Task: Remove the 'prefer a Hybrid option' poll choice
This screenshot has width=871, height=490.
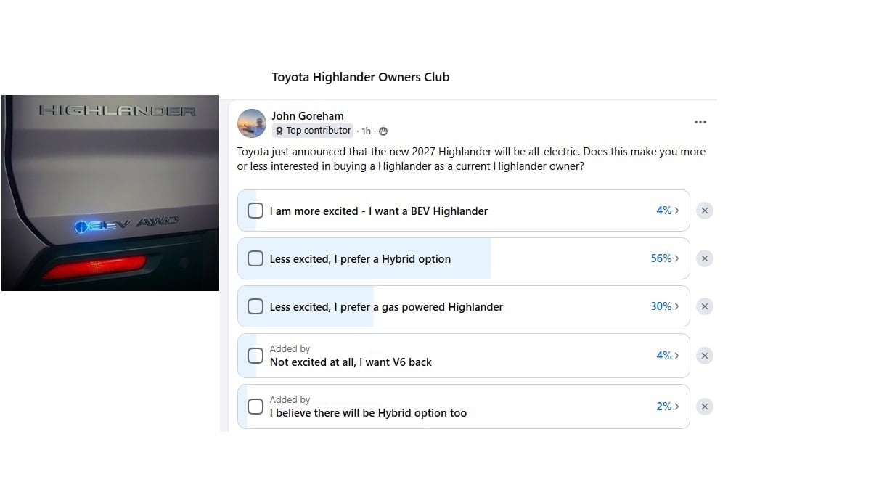Action: coord(704,258)
